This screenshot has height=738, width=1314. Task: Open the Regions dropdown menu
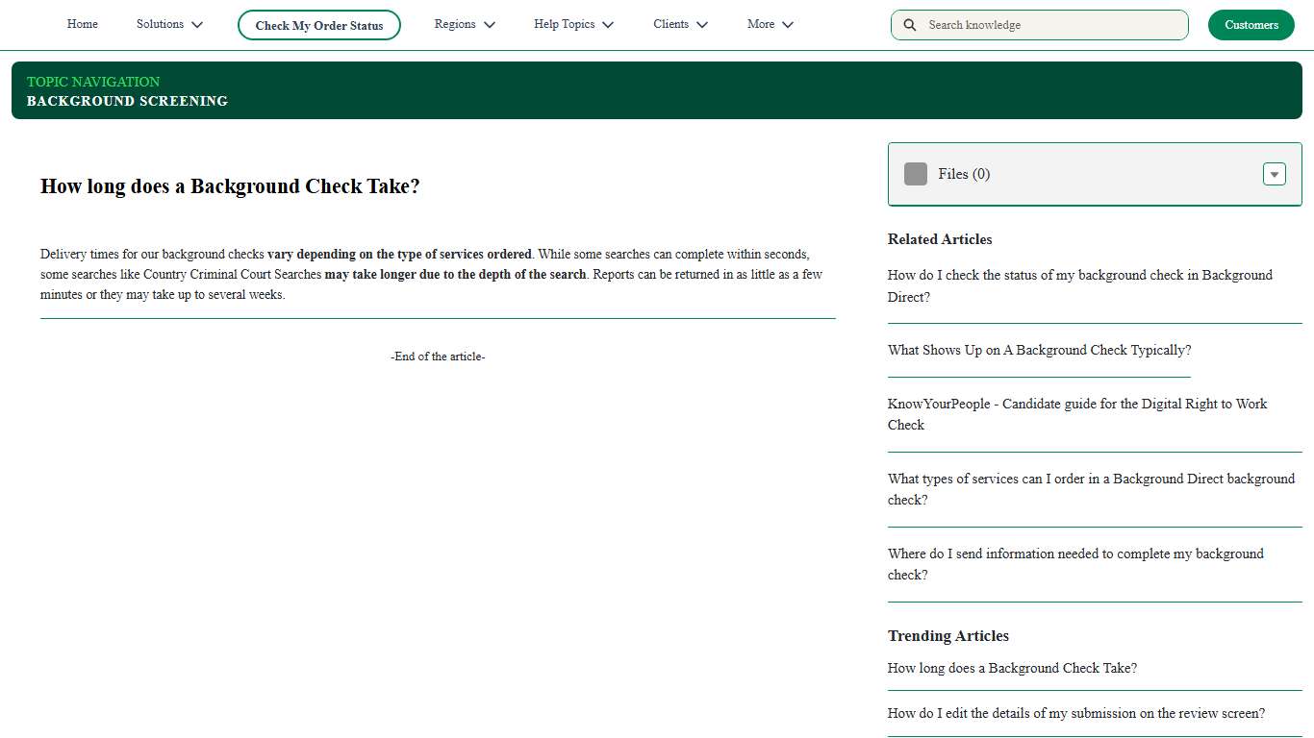pyautogui.click(x=453, y=24)
